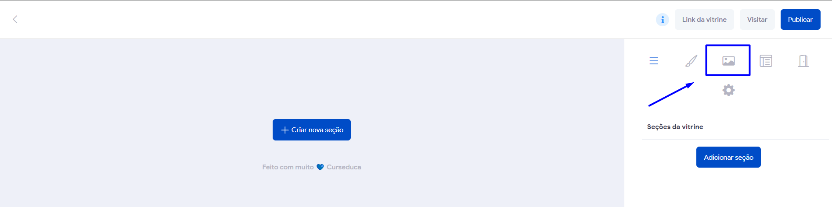Click the Seções da vitrine heading
Screen dimensions: 832x207
click(675, 127)
